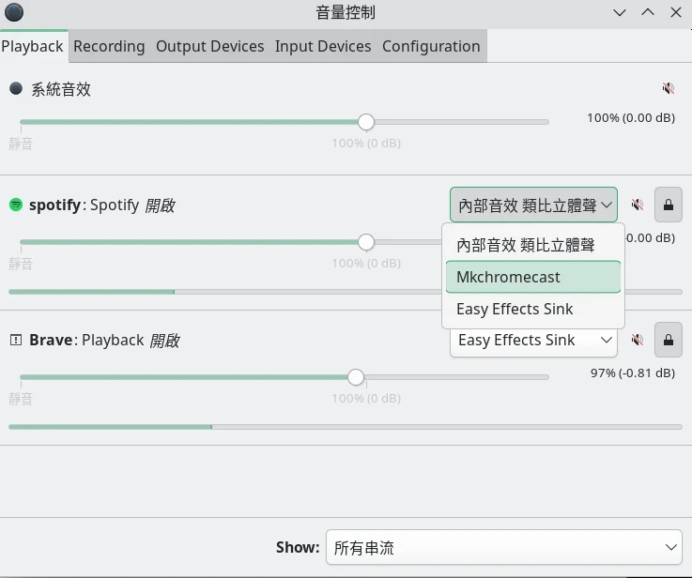Expand the Show 所有串流 dropdown
This screenshot has width=692, height=578.
coord(504,547)
